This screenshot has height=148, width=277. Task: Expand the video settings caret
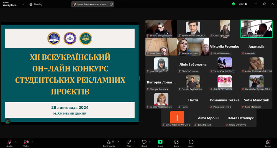pyautogui.click(x=33, y=142)
